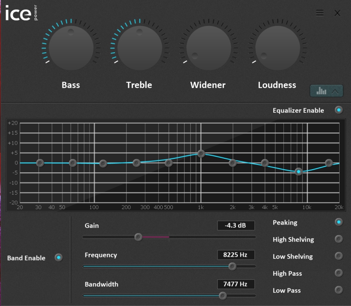
Task: Click the Frequency slider handle
Action: click(232, 266)
